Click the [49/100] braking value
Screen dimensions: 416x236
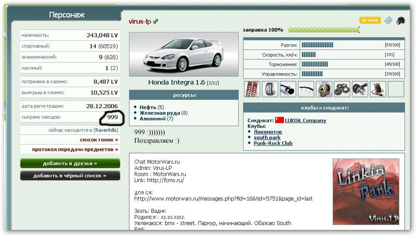(392, 64)
